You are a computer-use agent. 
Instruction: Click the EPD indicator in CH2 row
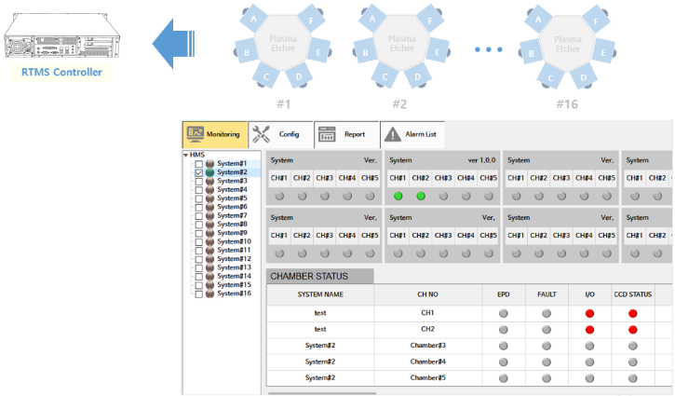[x=504, y=330]
